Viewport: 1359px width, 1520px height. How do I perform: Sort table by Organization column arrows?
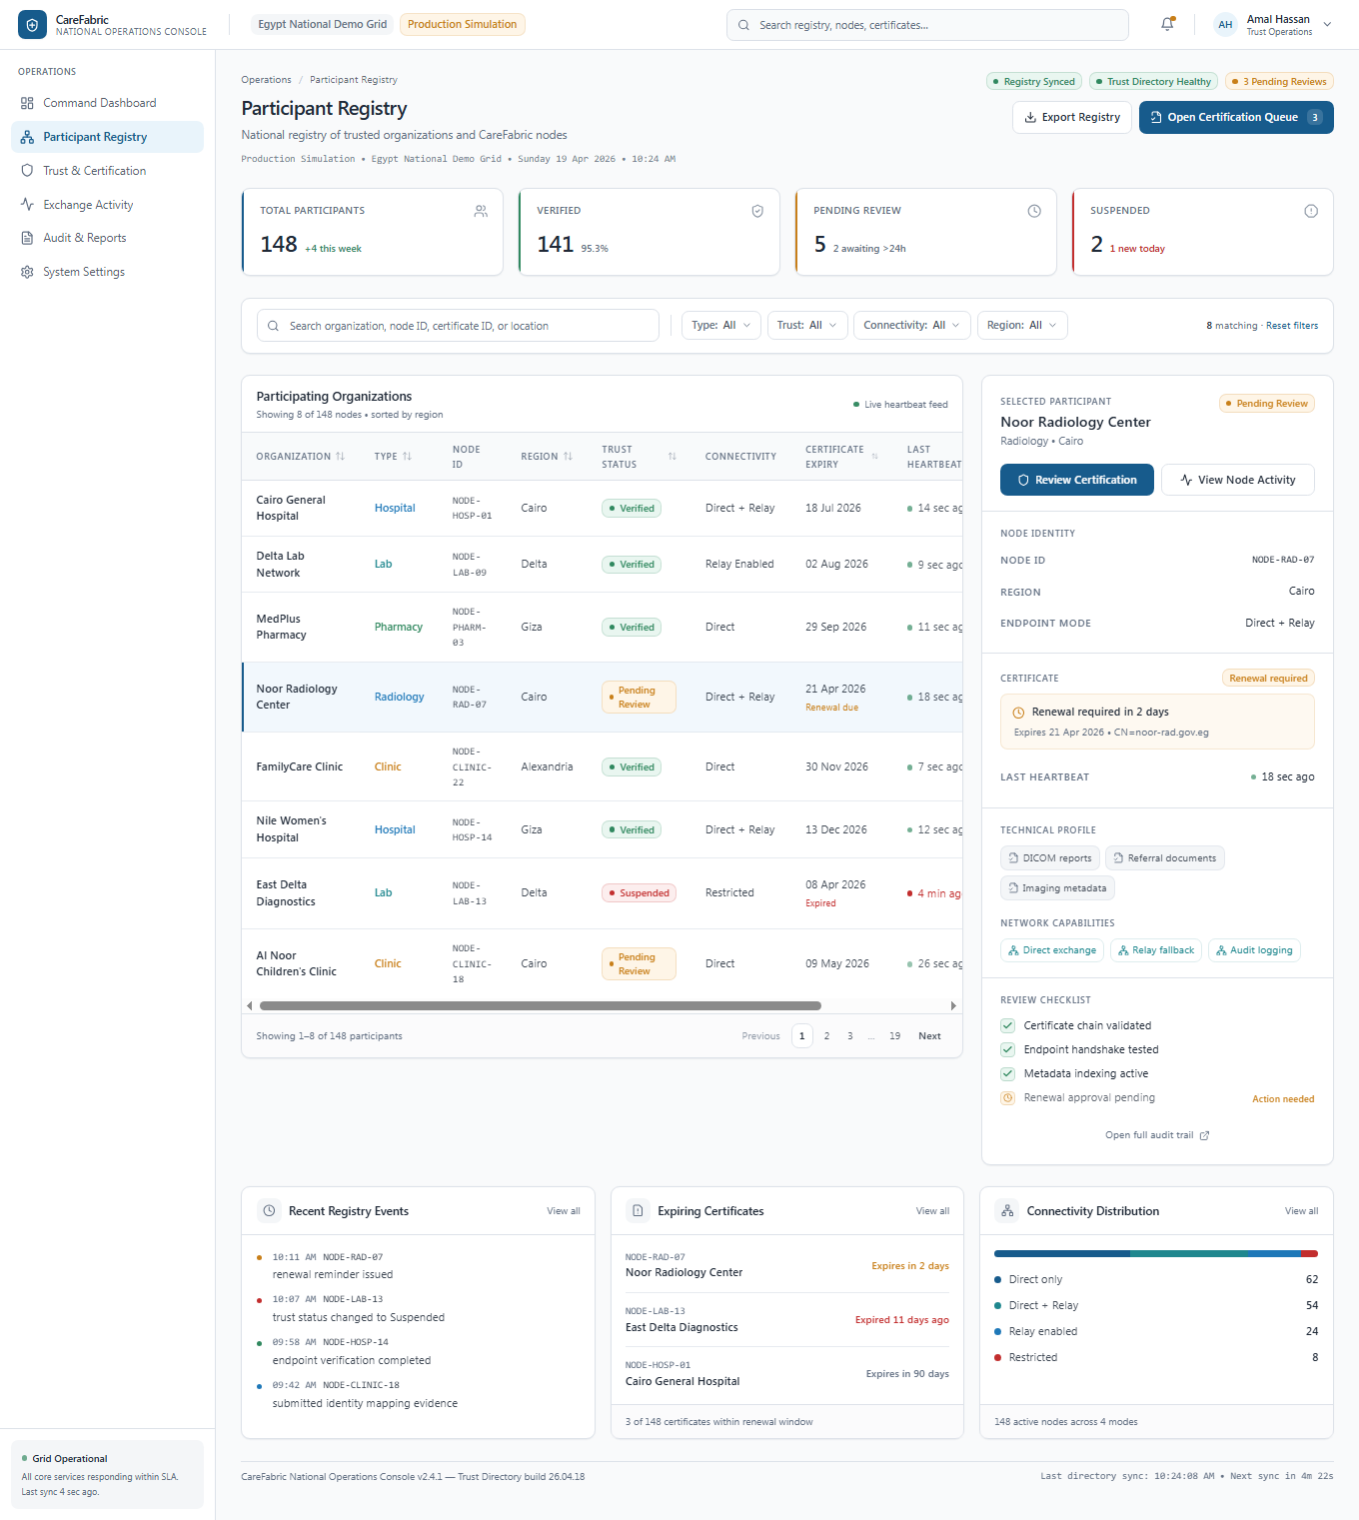click(x=340, y=456)
